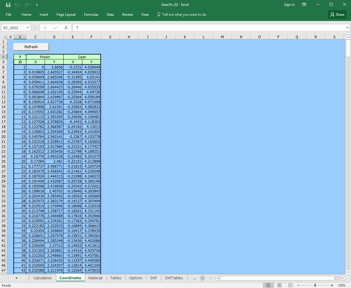Click Sign in

289,5
